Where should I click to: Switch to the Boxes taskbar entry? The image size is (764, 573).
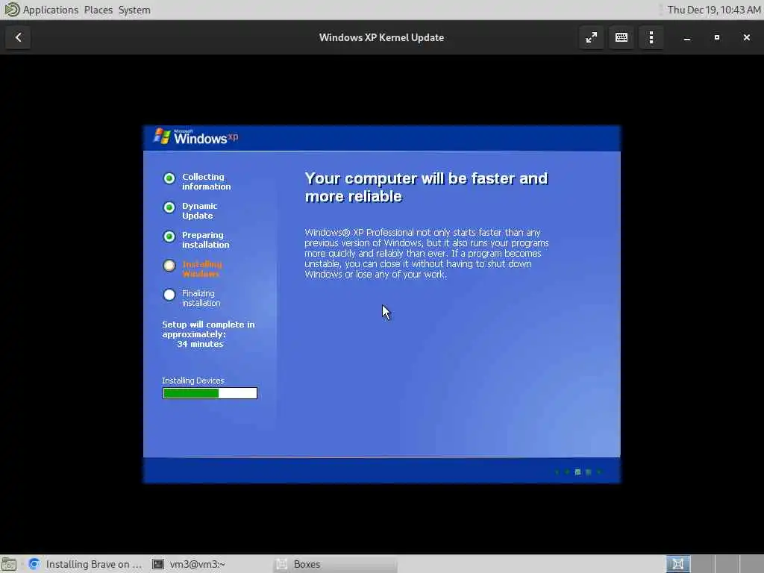pyautogui.click(x=335, y=564)
